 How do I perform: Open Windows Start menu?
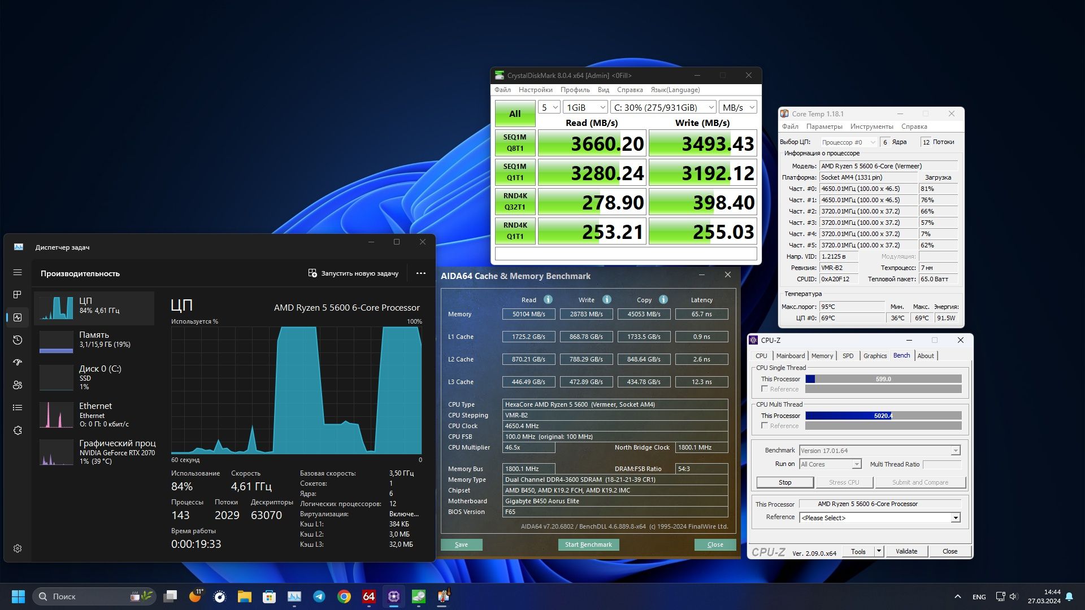click(18, 596)
